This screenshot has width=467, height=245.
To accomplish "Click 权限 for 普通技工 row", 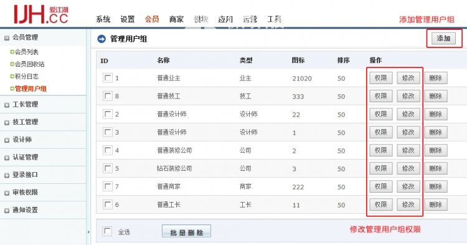I will [381, 96].
